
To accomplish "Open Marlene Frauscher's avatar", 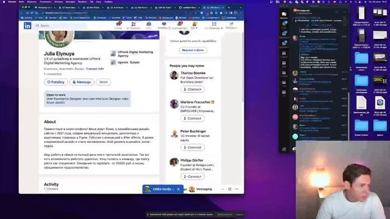I will click(x=174, y=104).
